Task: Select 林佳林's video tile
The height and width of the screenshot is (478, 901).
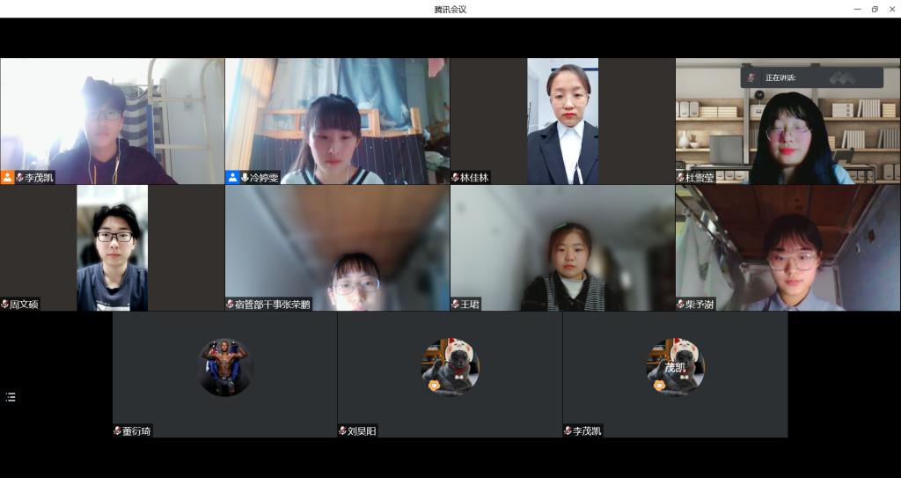Action: point(562,121)
